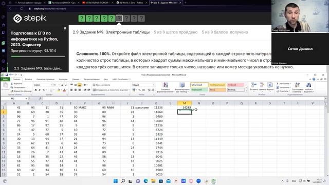Switch to the Рецензирование ribbon tab
The width and height of the screenshot is (329, 185).
point(92,79)
